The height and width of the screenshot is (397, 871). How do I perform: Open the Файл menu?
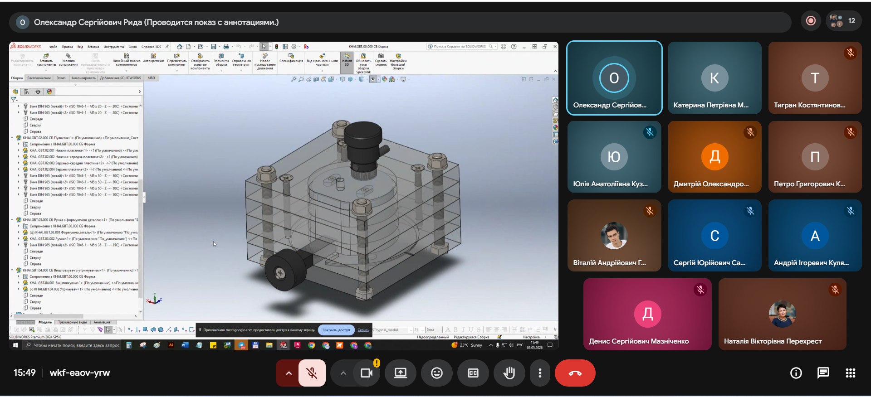(x=53, y=47)
